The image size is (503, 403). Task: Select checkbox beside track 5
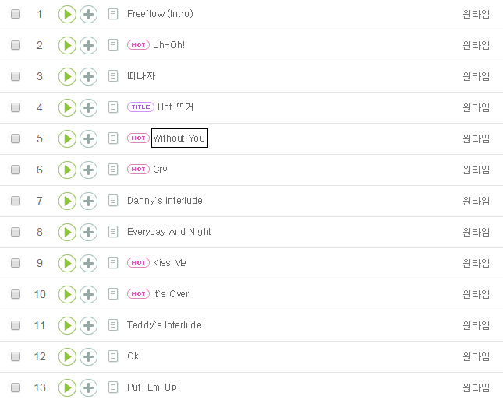pyautogui.click(x=16, y=138)
